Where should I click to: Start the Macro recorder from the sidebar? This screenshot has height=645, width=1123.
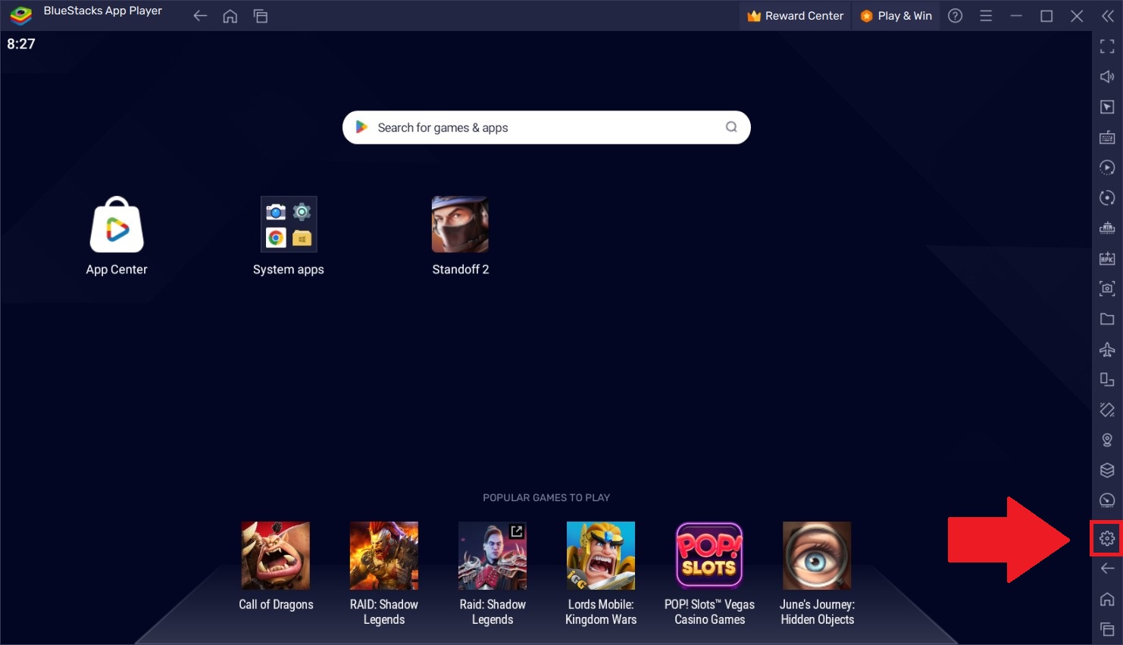1106,167
